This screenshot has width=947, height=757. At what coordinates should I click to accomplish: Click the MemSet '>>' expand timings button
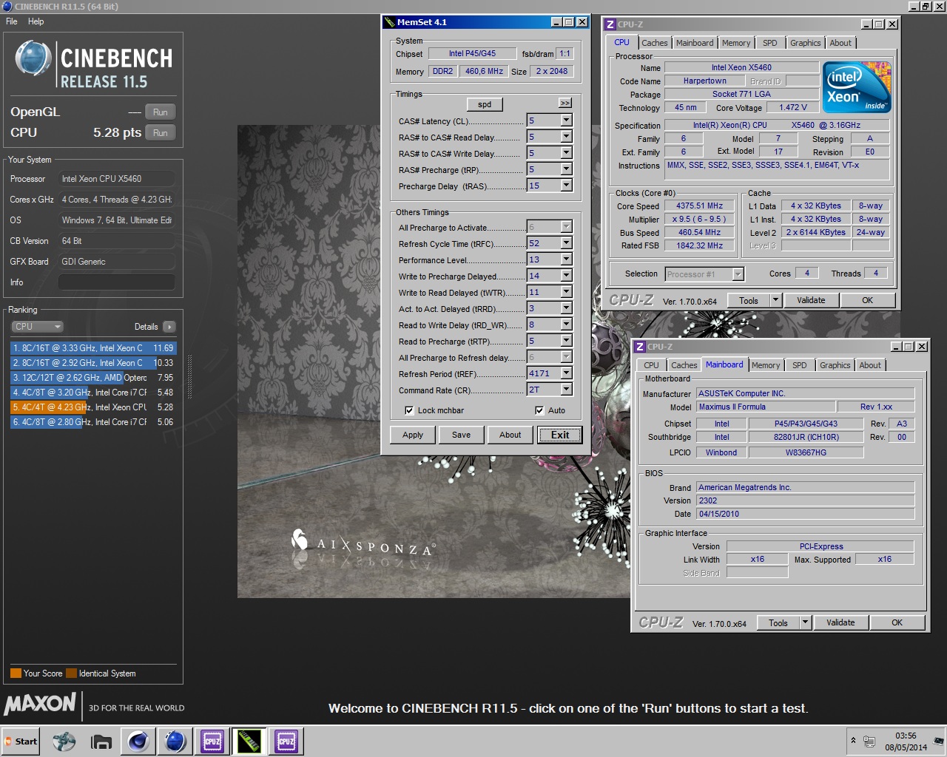coord(565,103)
